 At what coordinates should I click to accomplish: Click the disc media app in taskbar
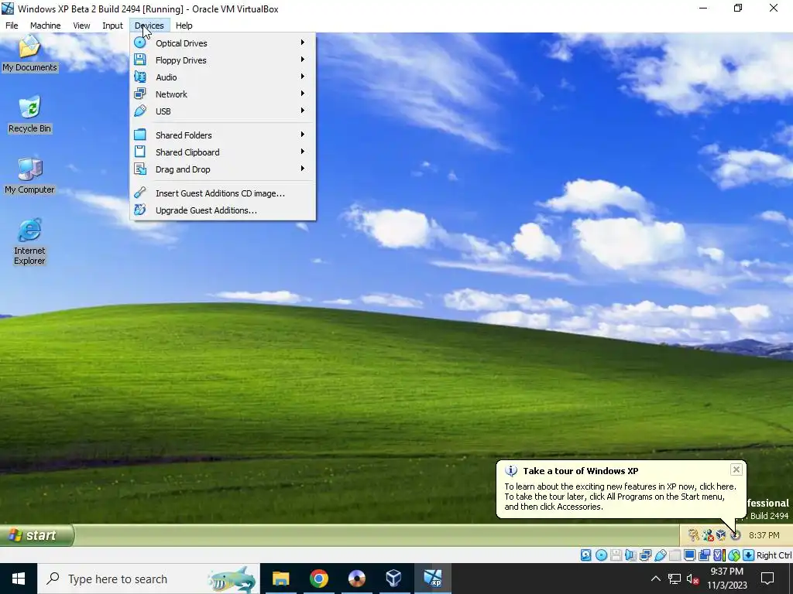click(356, 579)
